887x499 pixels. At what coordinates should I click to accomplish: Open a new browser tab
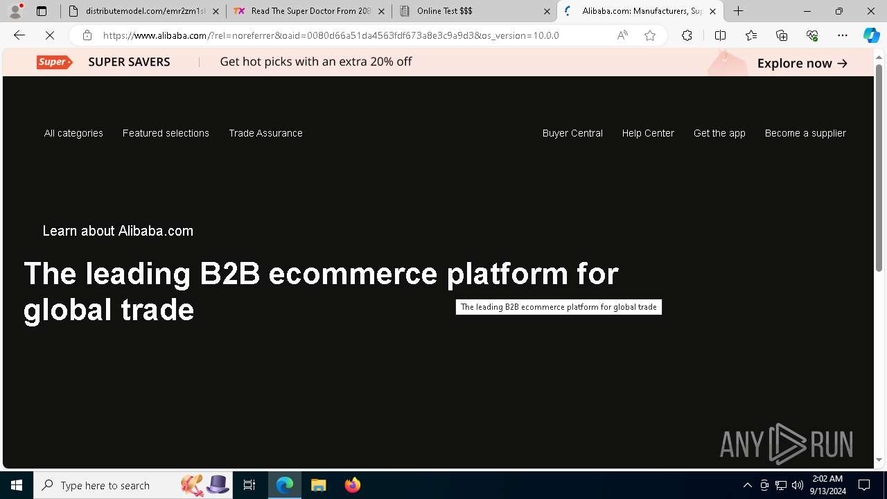click(739, 11)
